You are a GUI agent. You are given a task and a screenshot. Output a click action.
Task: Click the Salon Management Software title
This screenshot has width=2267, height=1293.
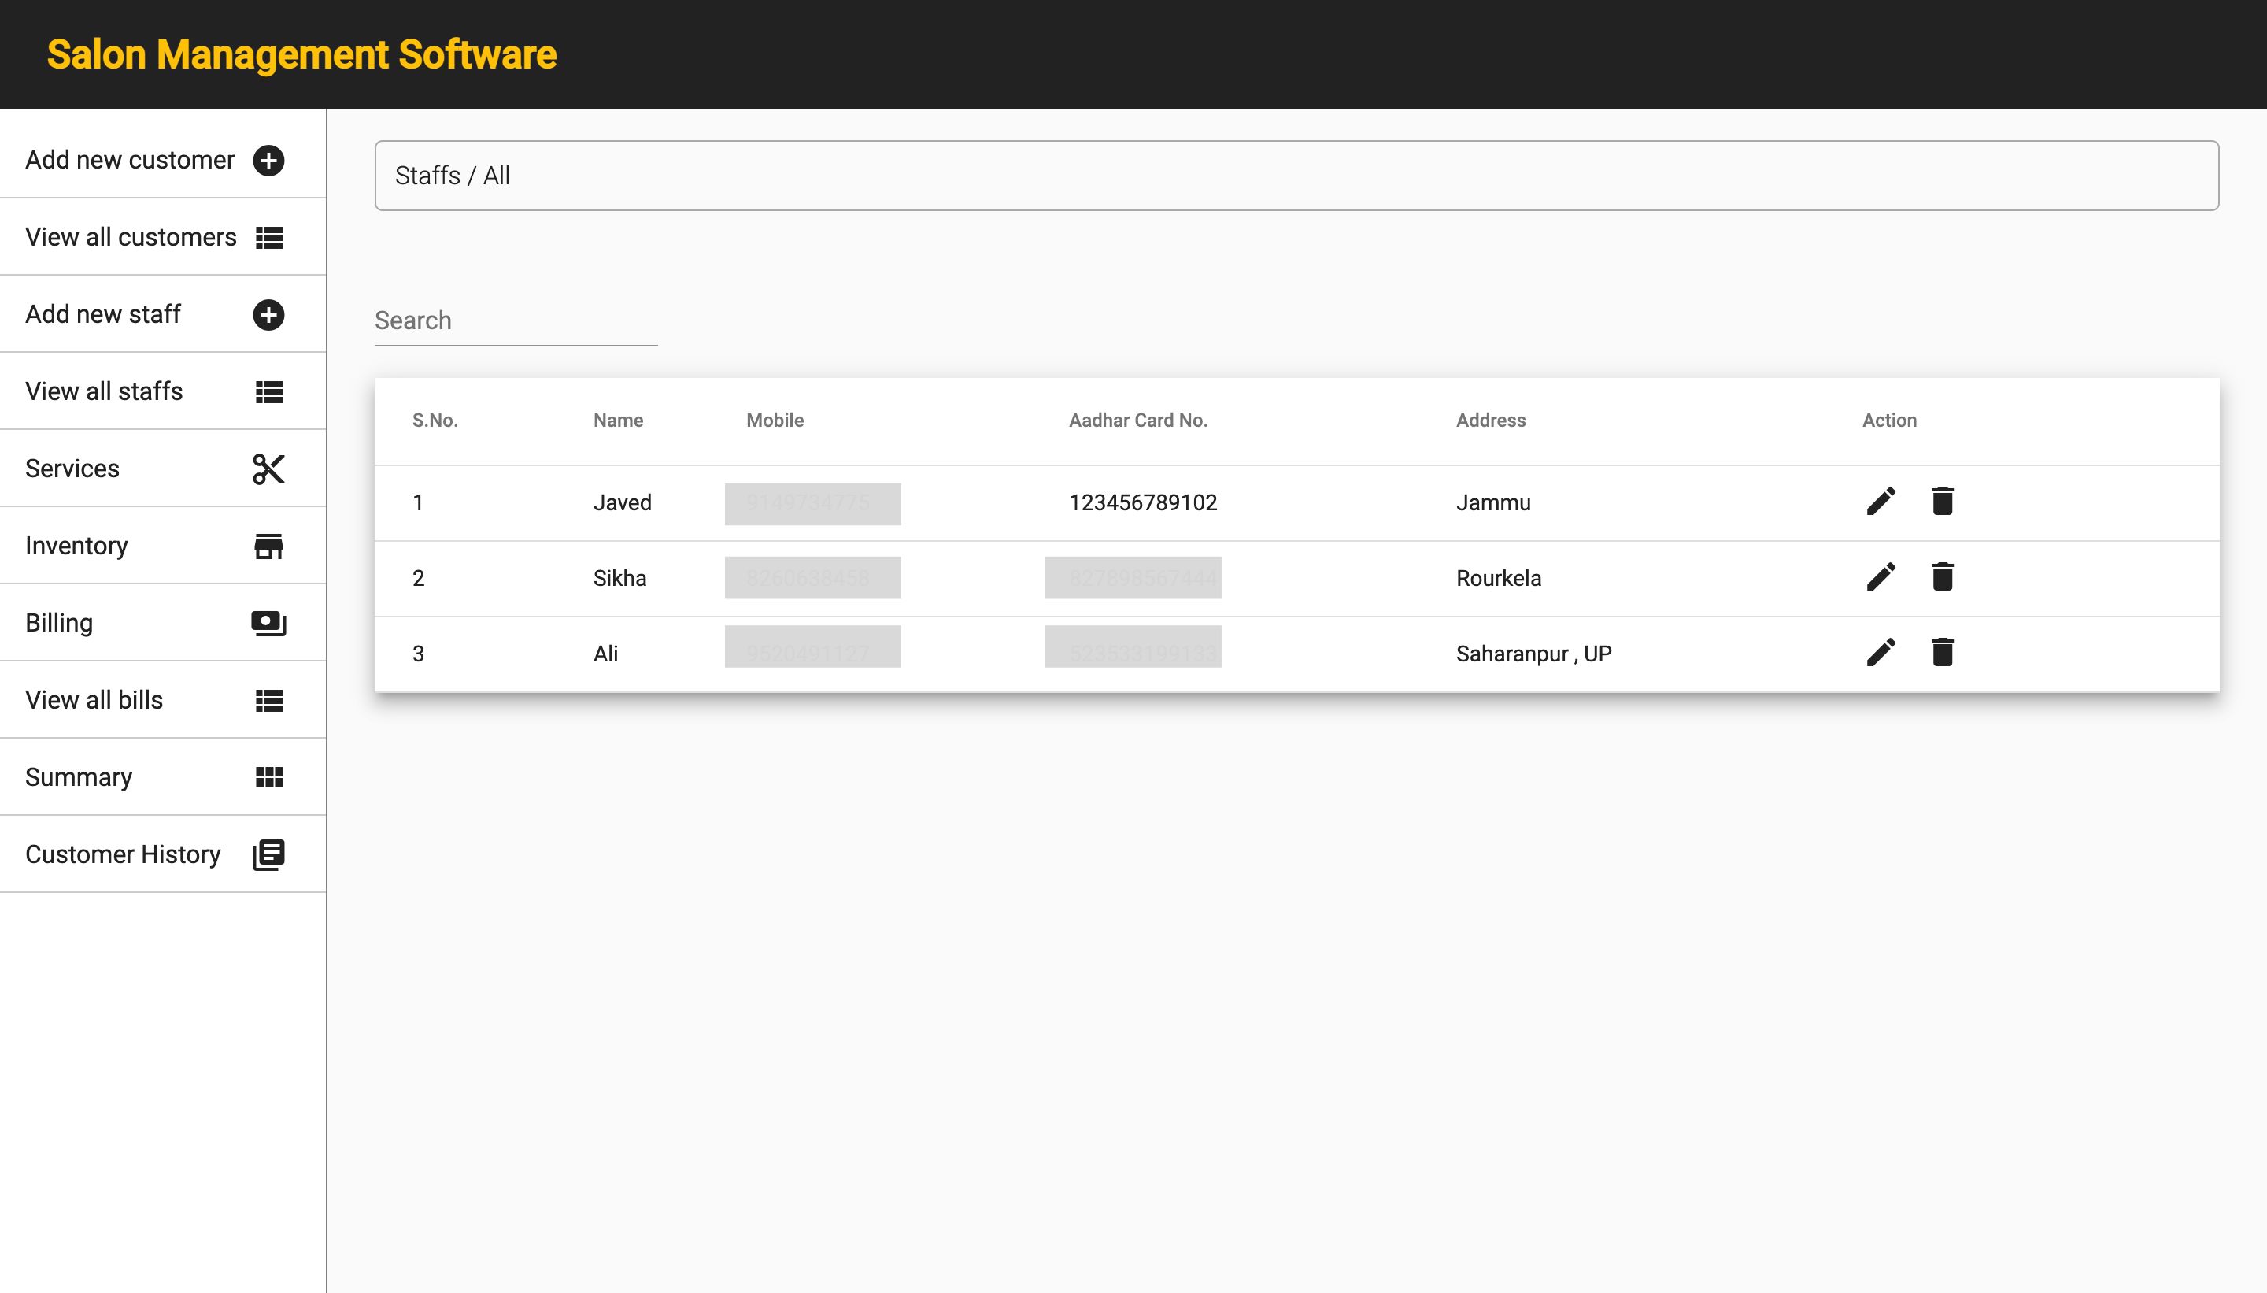coord(301,54)
